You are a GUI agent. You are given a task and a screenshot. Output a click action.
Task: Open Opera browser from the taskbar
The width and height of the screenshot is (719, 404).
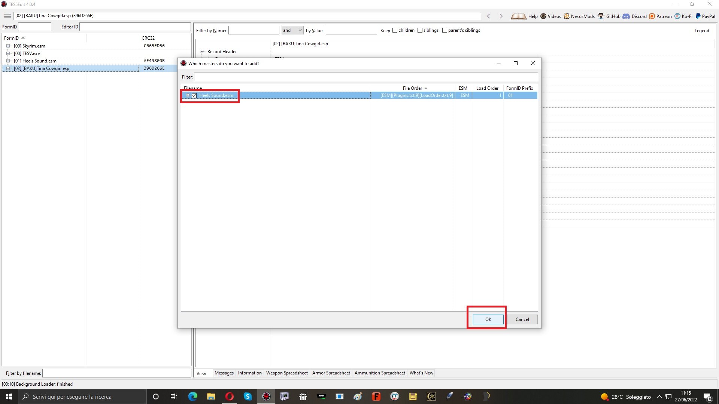pos(229,397)
